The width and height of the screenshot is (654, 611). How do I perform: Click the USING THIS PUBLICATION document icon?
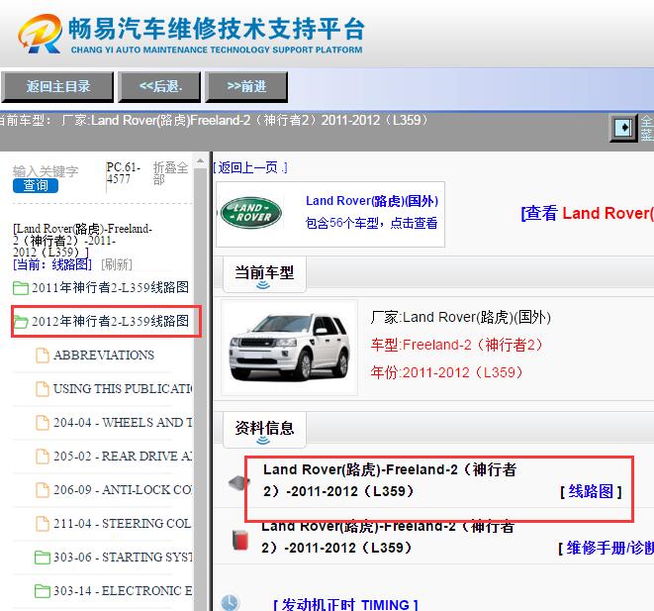43,388
